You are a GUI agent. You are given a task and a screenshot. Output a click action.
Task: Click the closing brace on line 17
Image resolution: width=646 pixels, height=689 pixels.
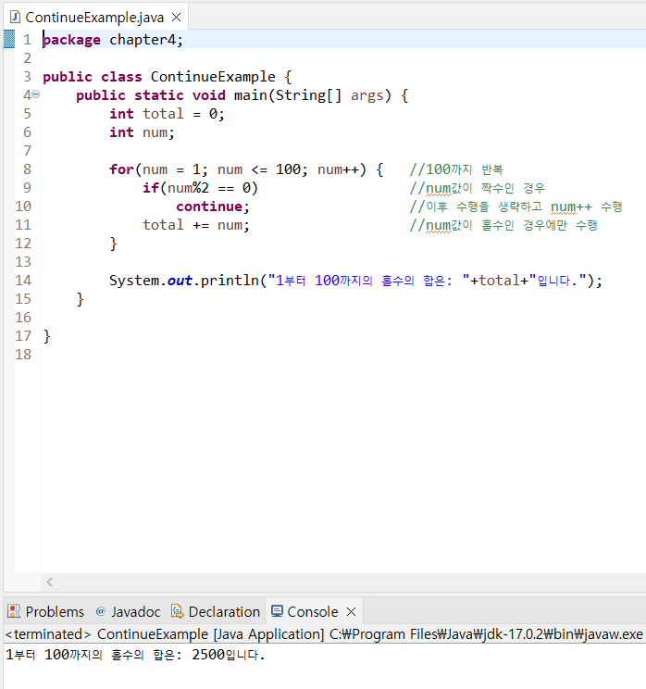[47, 336]
